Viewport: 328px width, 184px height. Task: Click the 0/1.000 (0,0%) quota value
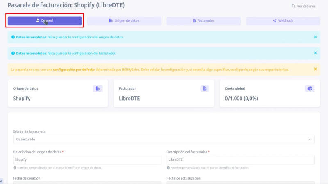point(241,99)
